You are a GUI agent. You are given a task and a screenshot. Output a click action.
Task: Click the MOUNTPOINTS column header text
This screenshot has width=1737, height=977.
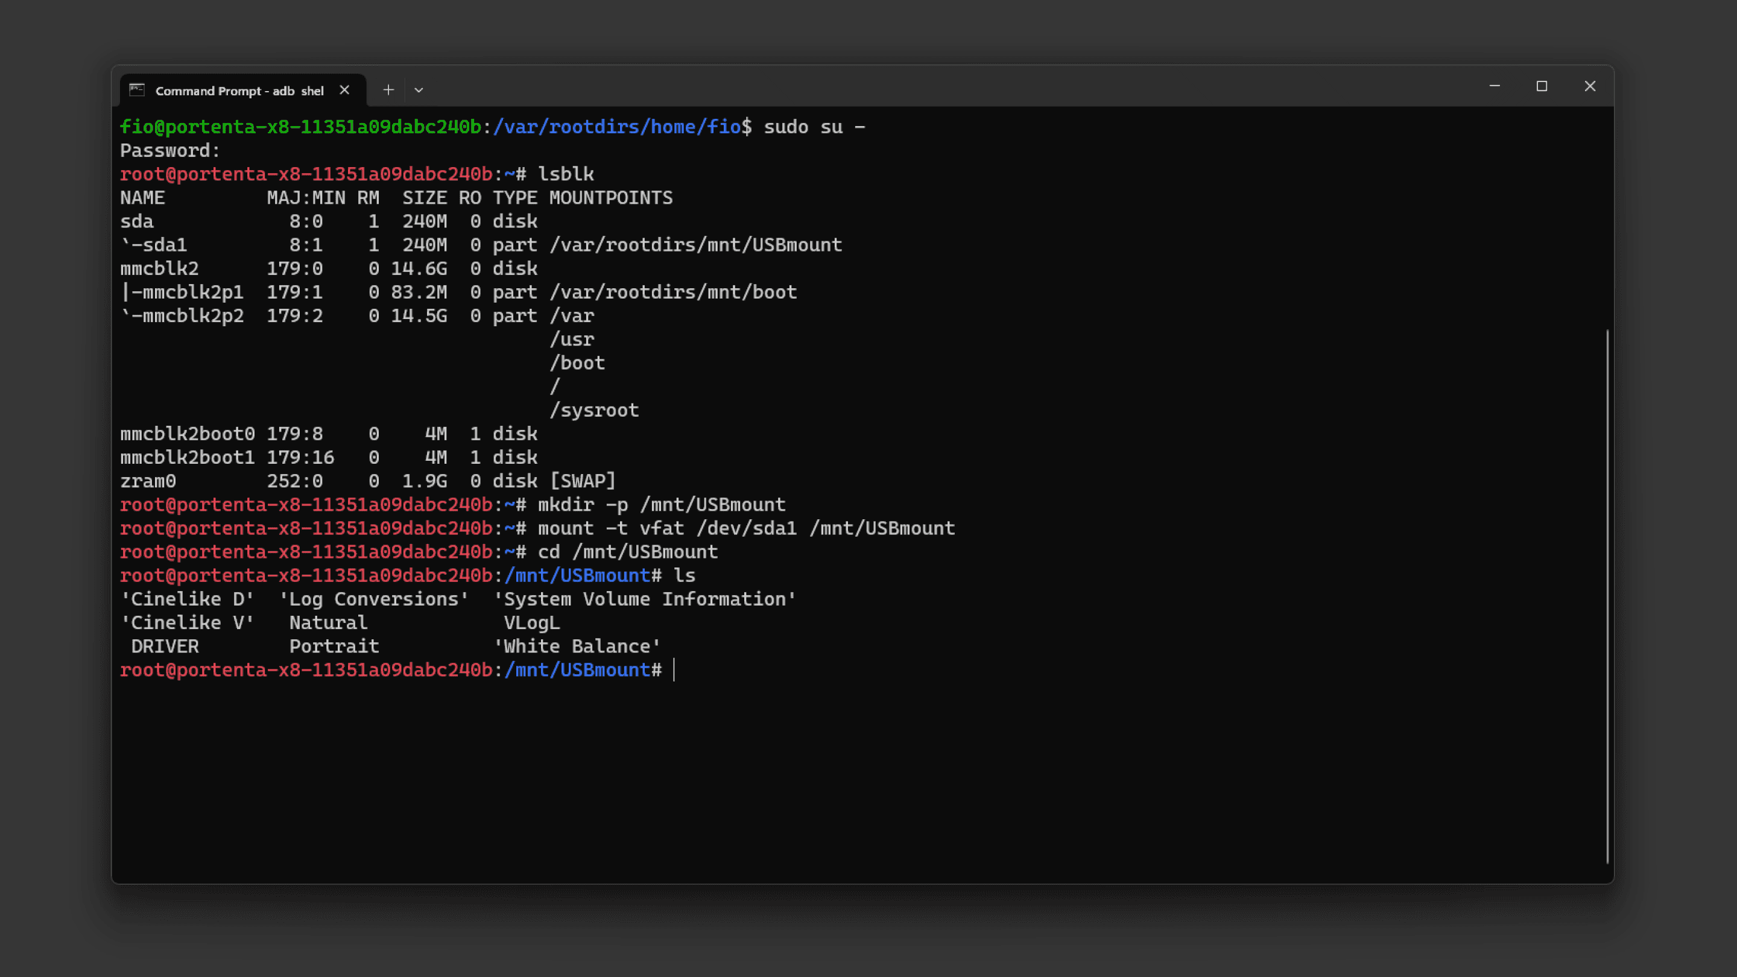[610, 198]
